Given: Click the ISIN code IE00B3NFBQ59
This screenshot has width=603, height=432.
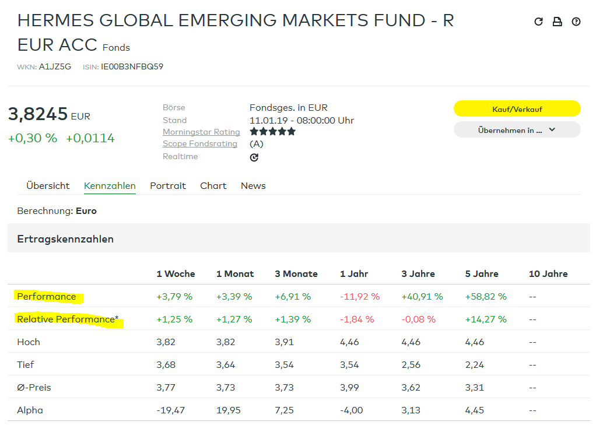Looking at the screenshot, I should tap(132, 67).
